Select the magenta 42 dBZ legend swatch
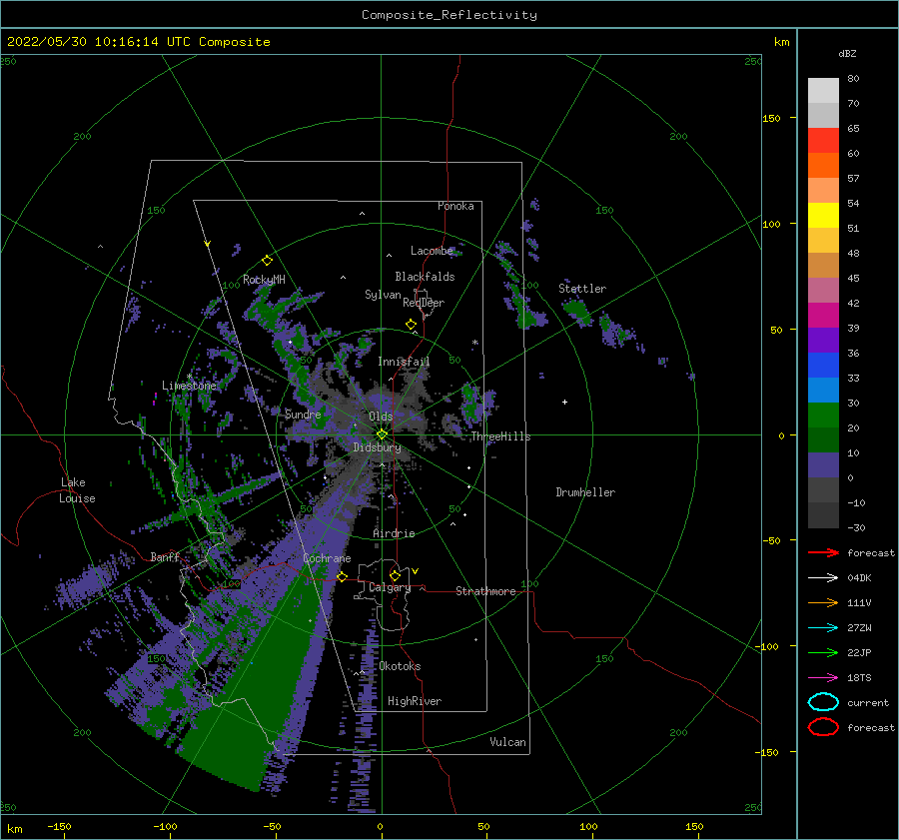This screenshot has width=899, height=840. click(823, 315)
